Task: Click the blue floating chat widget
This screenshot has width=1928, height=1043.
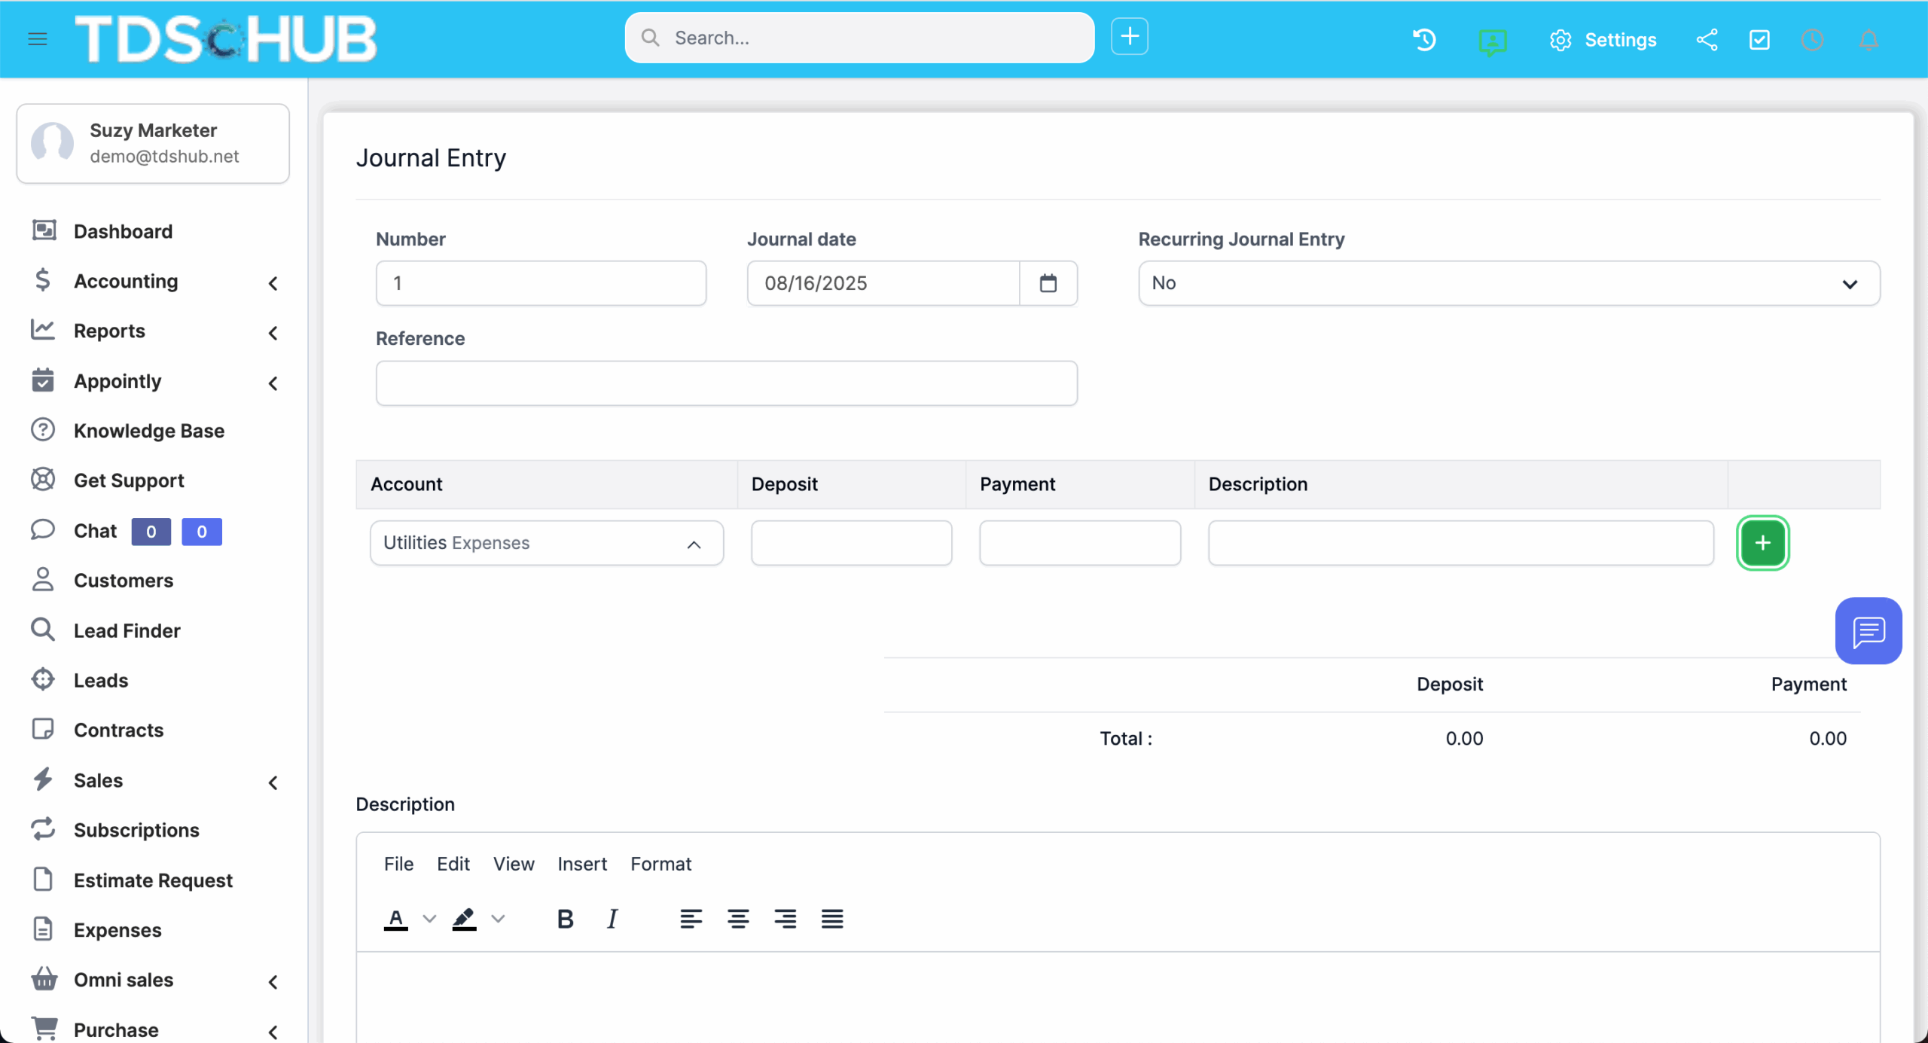Action: (x=1868, y=631)
